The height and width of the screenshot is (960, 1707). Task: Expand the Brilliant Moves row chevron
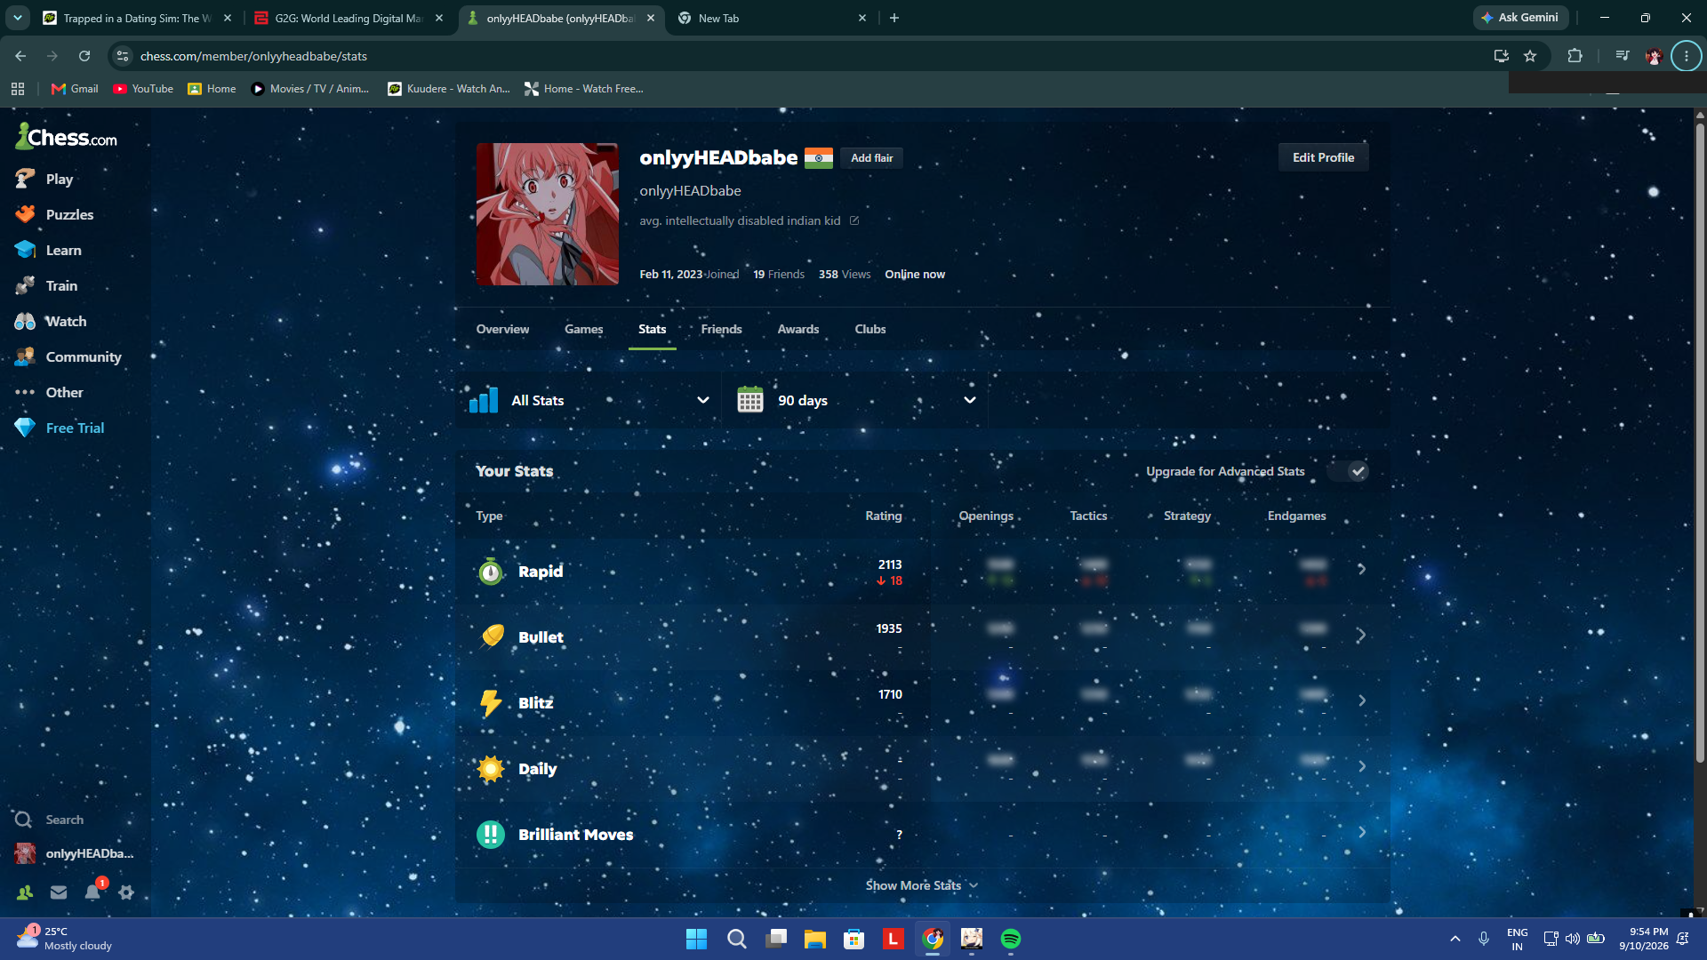pos(1361,832)
